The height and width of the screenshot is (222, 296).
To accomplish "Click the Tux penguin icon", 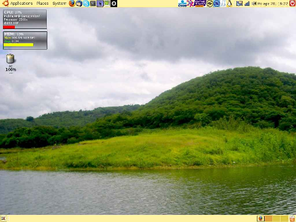I will coord(230,4).
